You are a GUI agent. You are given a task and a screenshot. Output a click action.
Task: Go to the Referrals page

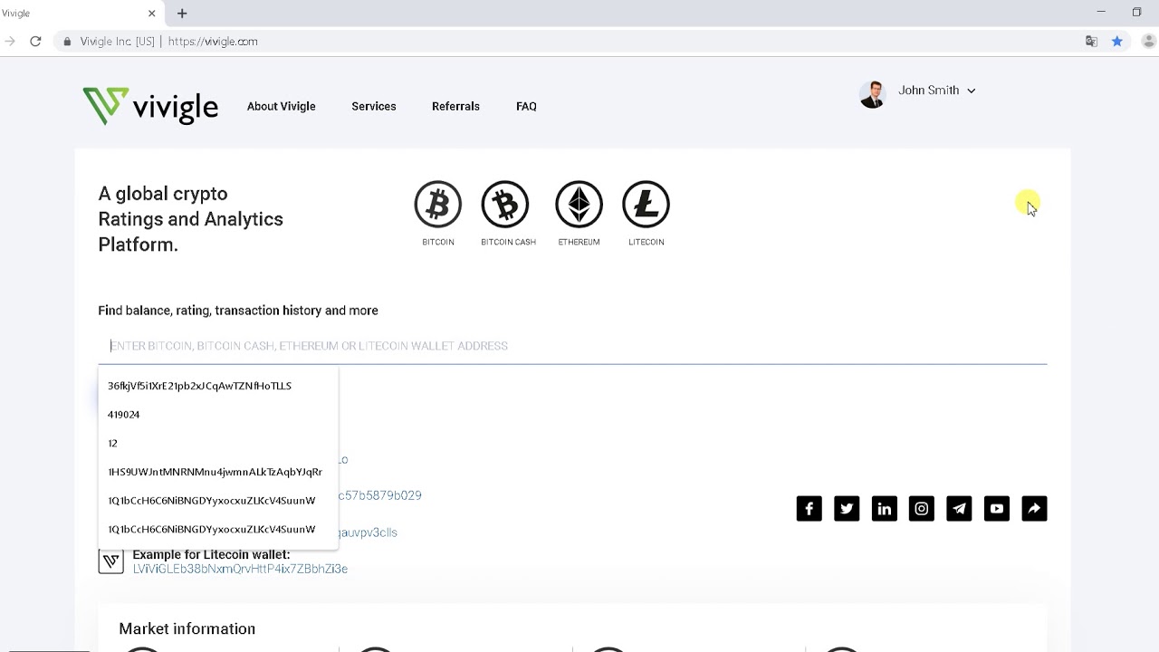(455, 106)
